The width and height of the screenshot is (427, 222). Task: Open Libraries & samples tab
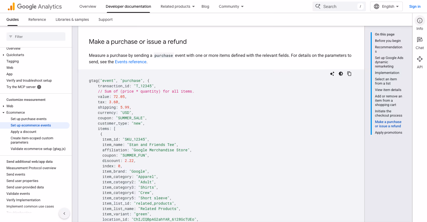click(72, 19)
